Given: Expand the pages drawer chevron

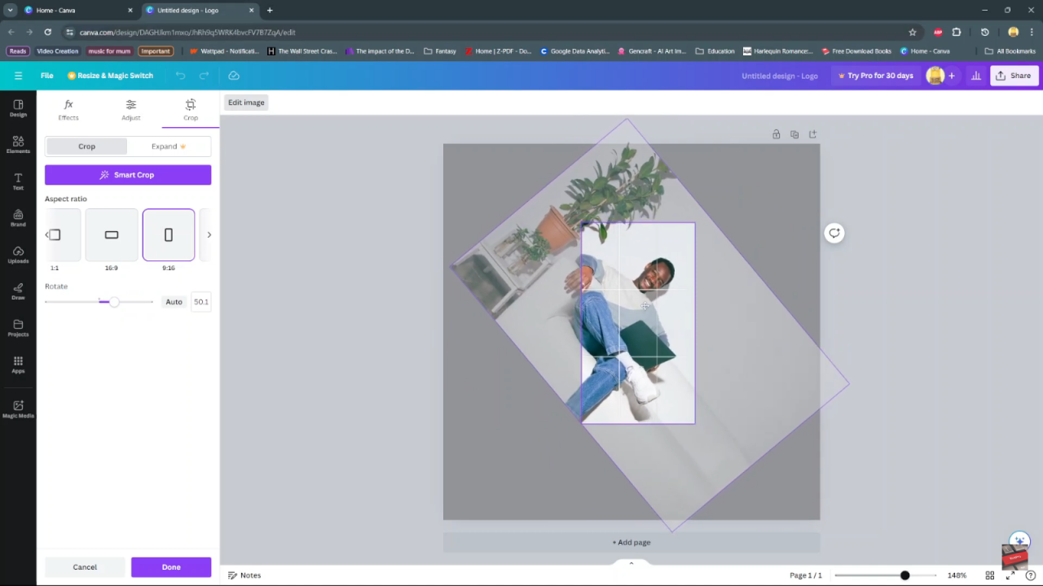Looking at the screenshot, I should 632,563.
